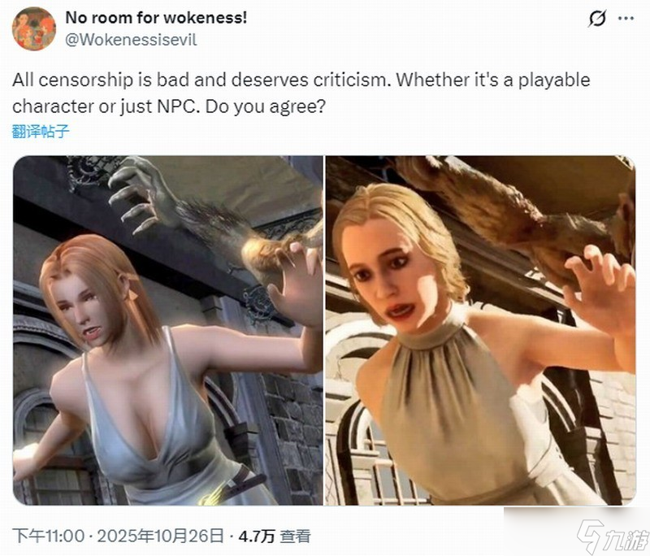Image resolution: width=650 pixels, height=556 pixels.
Task: Open the No room for wokeness! display name
Action: [156, 18]
